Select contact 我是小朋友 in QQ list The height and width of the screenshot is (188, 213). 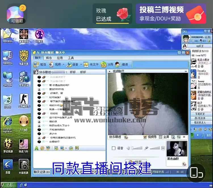pyautogui.click(x=201, y=63)
